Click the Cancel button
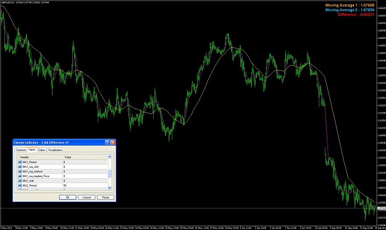 coord(86,197)
